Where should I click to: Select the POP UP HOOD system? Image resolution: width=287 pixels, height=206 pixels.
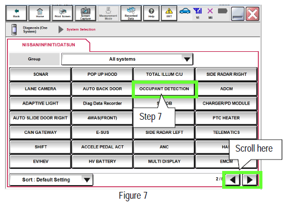pos(102,74)
